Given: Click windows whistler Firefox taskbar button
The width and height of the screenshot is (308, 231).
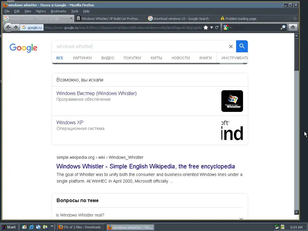Looking at the screenshot, I should coord(131,227).
